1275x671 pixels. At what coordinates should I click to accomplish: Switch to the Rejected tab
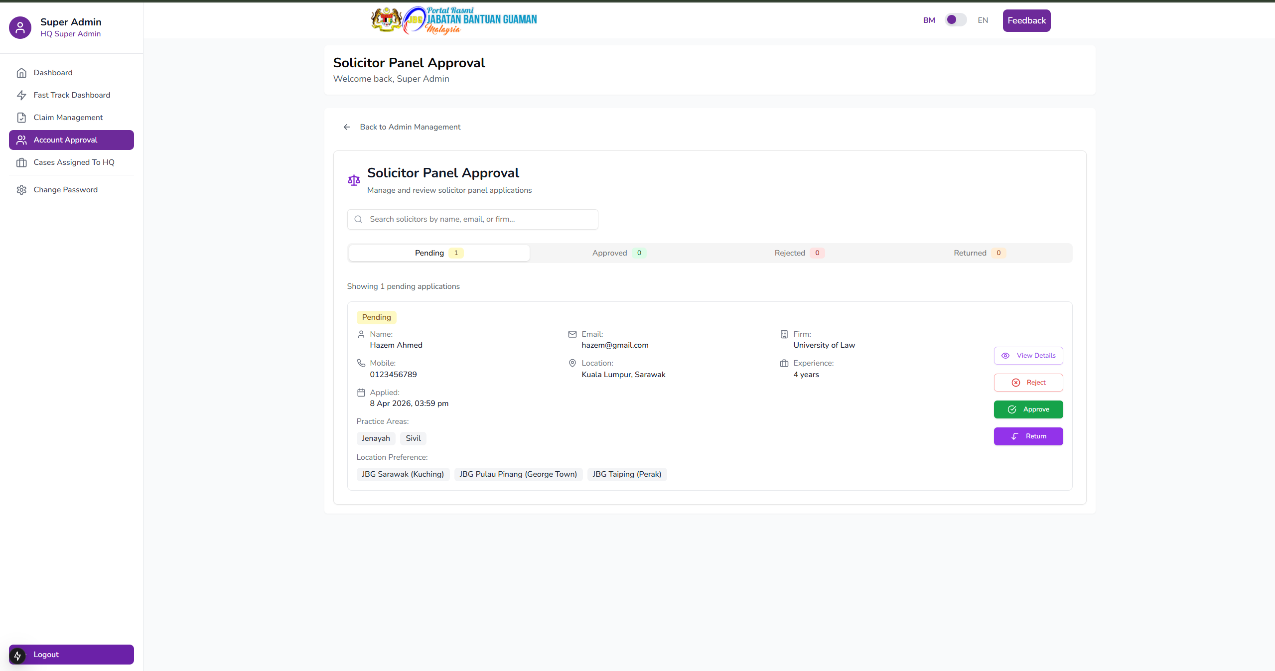tap(799, 253)
